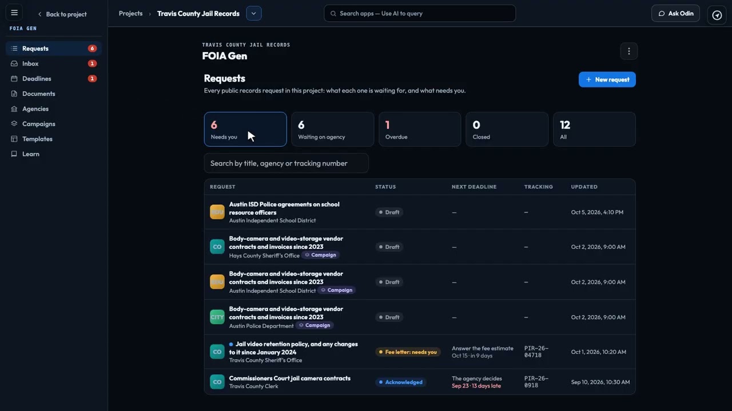Click the Campaign tag on Hays County row

320,255
